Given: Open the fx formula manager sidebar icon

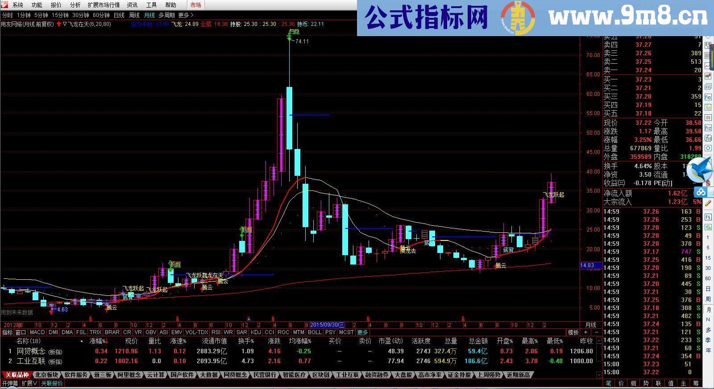Looking at the screenshot, I should click(708, 137).
